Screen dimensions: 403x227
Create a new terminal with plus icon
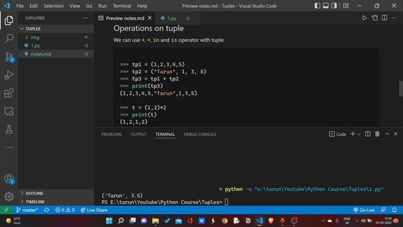pos(353,134)
